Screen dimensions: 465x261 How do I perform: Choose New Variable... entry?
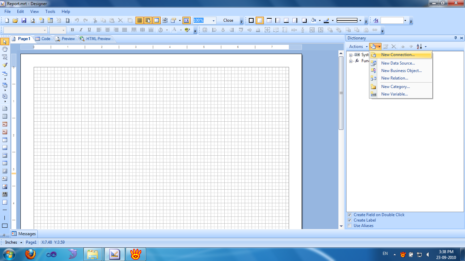click(401, 94)
